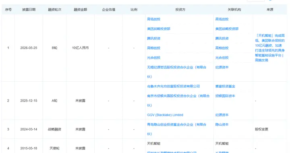Open 高榕创投 link in 投资方 column
This screenshot has width=290, height=153.
coord(153,48)
